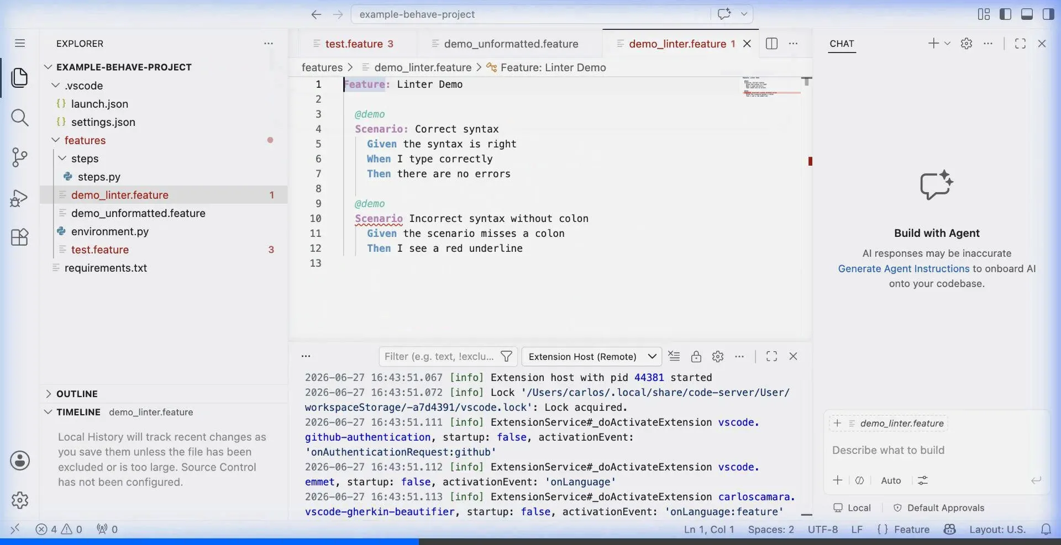Click Generate Agent Instructions link

click(904, 268)
